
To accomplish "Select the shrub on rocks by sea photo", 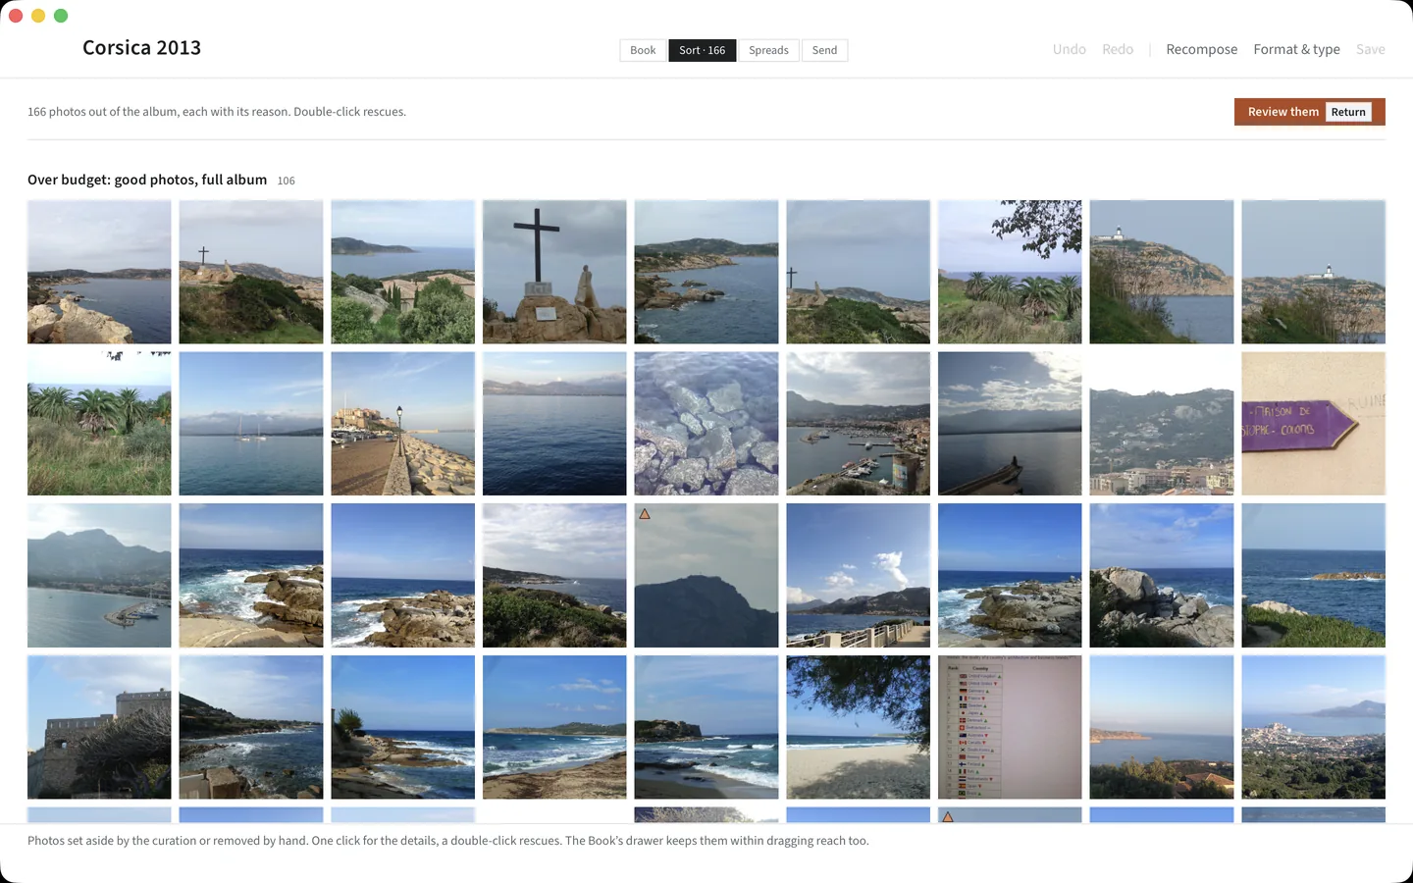I will coord(402,727).
